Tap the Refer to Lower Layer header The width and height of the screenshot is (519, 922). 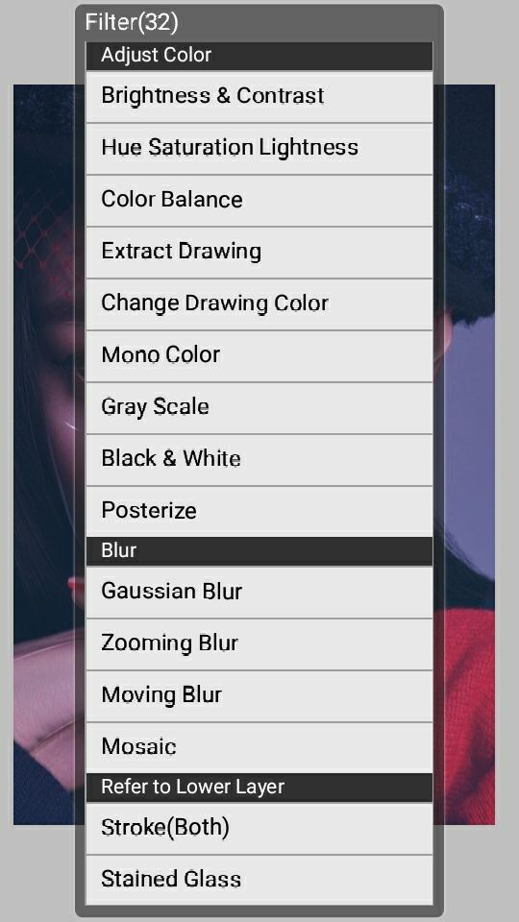259,788
